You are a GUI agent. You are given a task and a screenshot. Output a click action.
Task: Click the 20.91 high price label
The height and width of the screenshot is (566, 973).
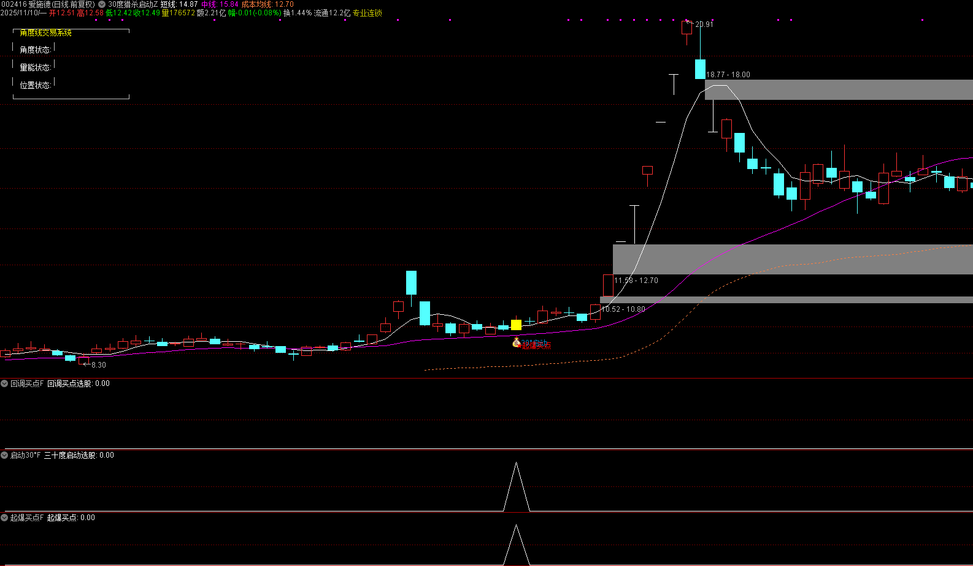pyautogui.click(x=704, y=25)
